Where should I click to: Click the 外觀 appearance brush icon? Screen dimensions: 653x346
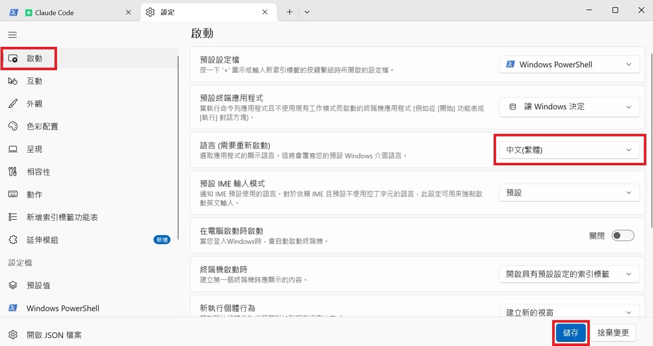[x=13, y=104]
